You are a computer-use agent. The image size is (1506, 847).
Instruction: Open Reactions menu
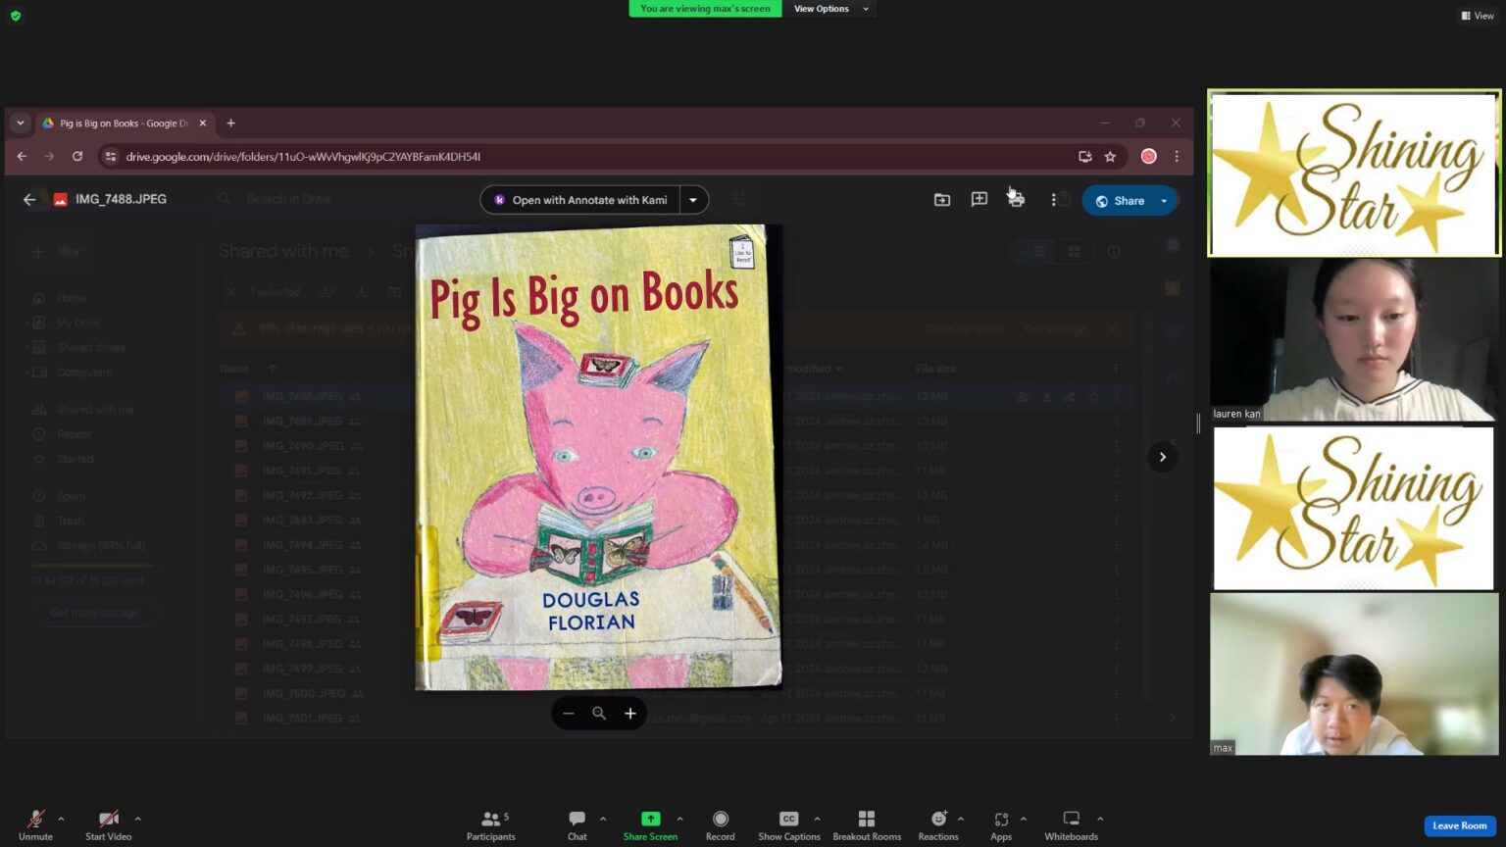(938, 824)
